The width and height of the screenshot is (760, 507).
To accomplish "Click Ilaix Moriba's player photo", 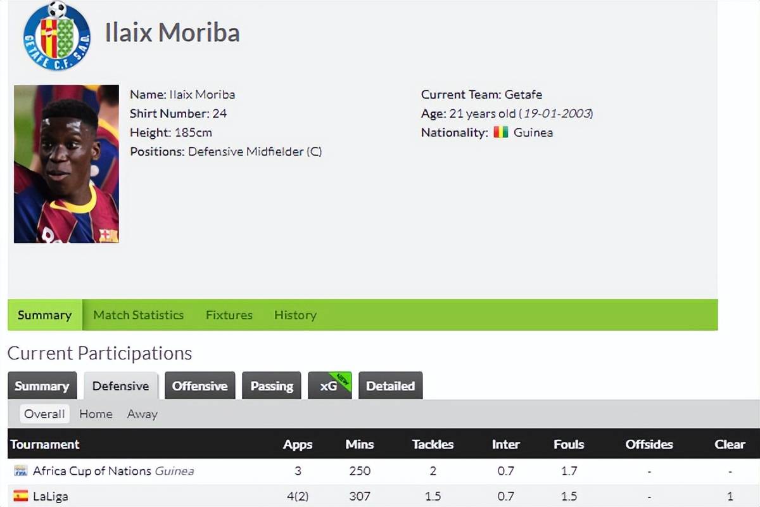I will coord(66,164).
